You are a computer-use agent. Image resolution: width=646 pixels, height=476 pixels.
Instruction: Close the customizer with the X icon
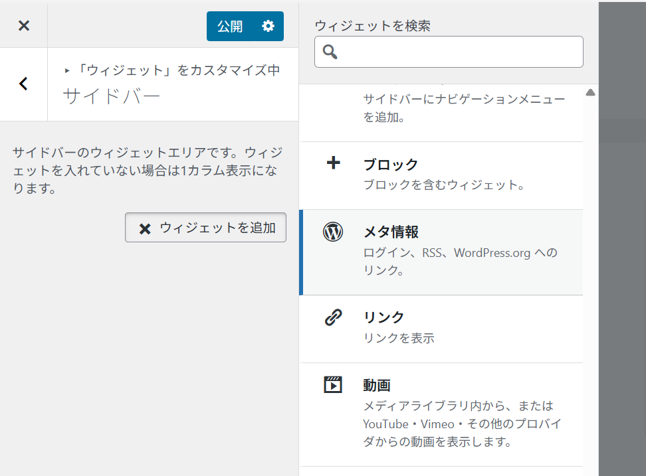(x=24, y=26)
